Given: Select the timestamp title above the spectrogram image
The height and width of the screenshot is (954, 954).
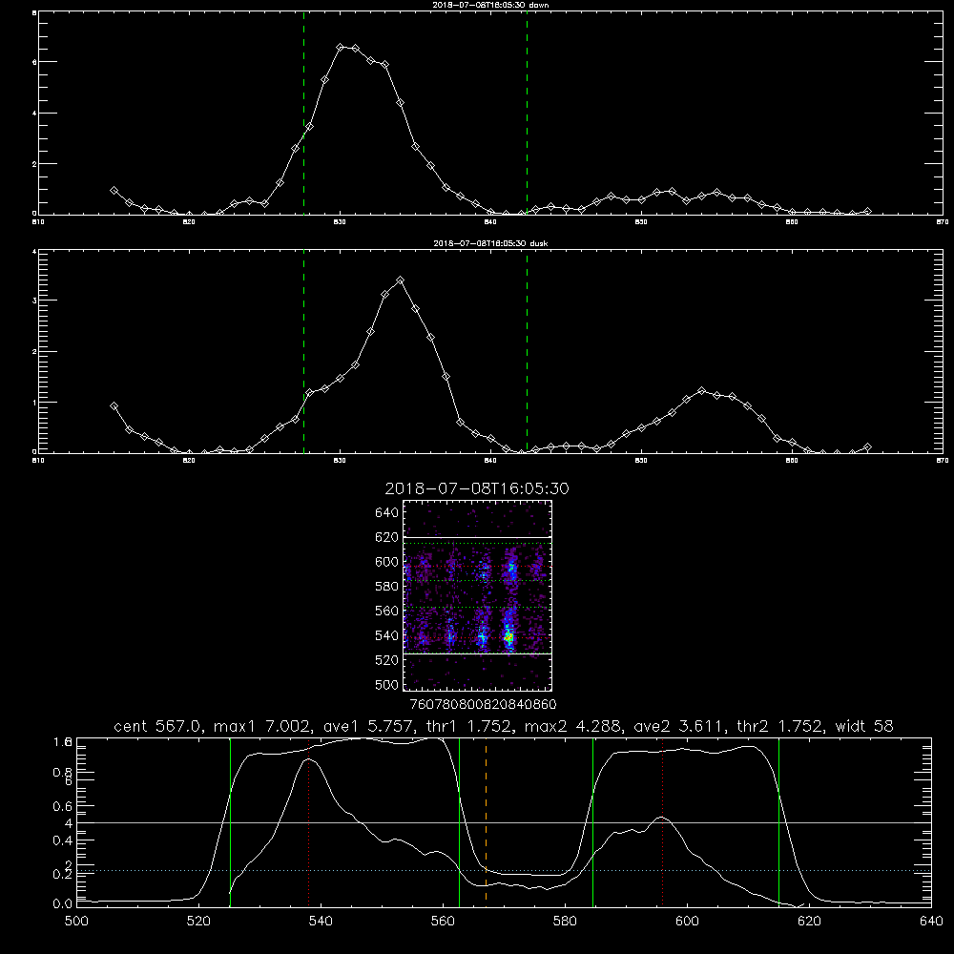Looking at the screenshot, I should pyautogui.click(x=477, y=488).
